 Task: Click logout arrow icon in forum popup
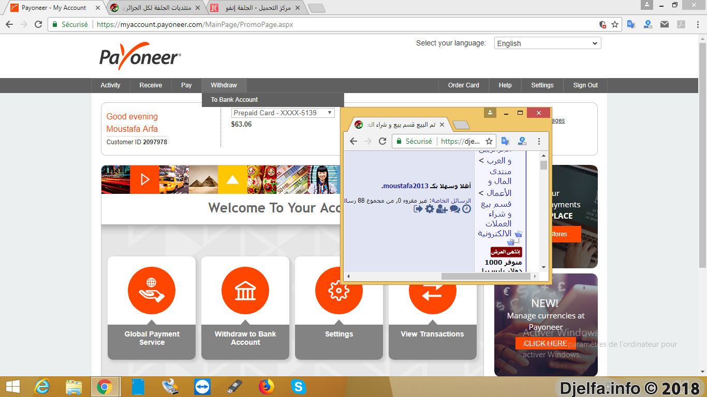point(418,209)
